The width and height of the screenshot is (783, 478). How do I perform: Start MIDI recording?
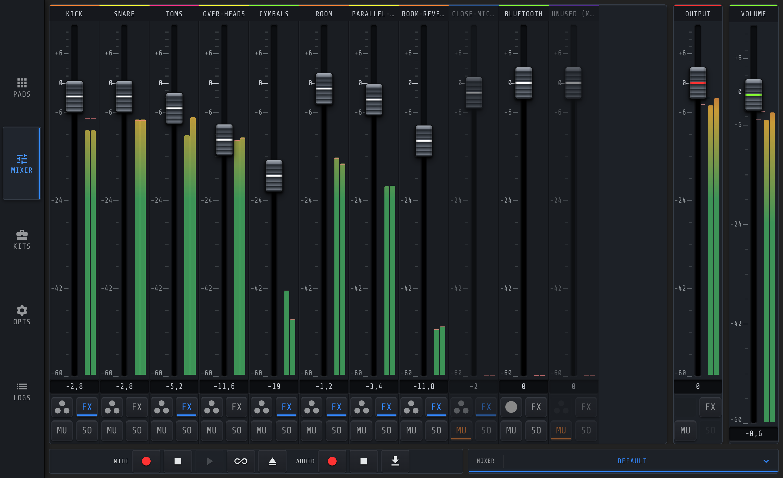coord(146,461)
